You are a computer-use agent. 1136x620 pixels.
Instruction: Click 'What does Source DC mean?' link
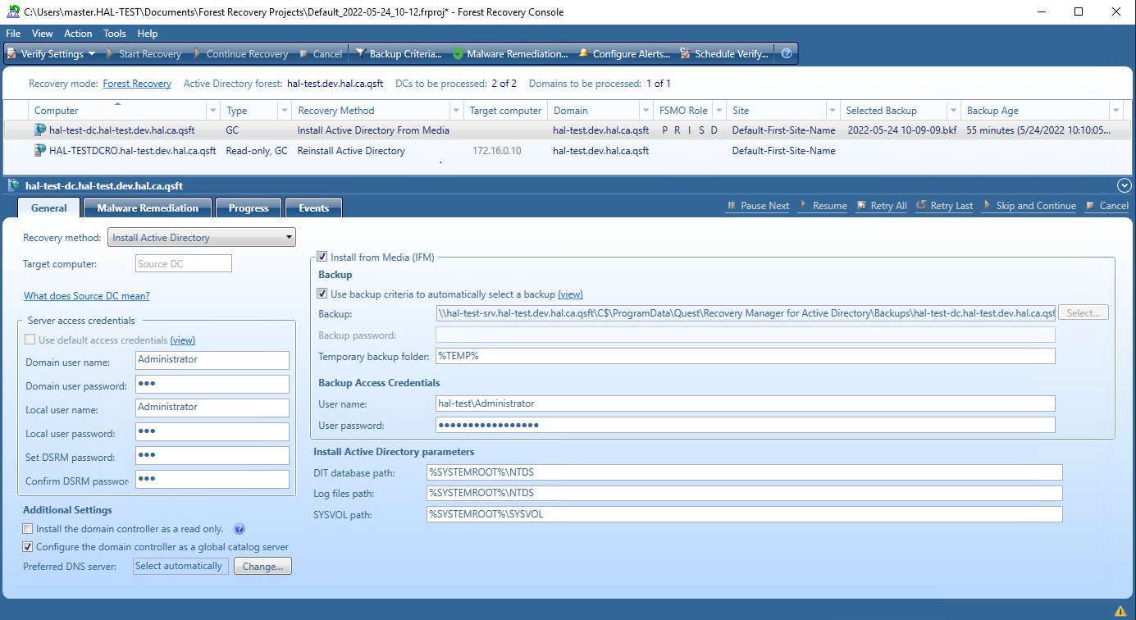pyautogui.click(x=87, y=296)
